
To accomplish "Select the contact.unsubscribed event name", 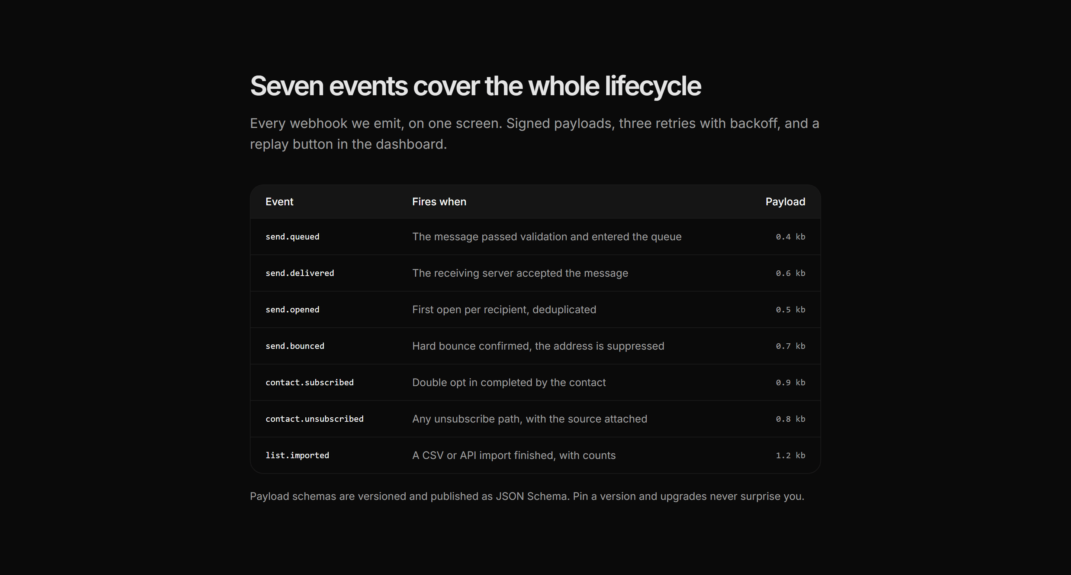I will (x=314, y=419).
